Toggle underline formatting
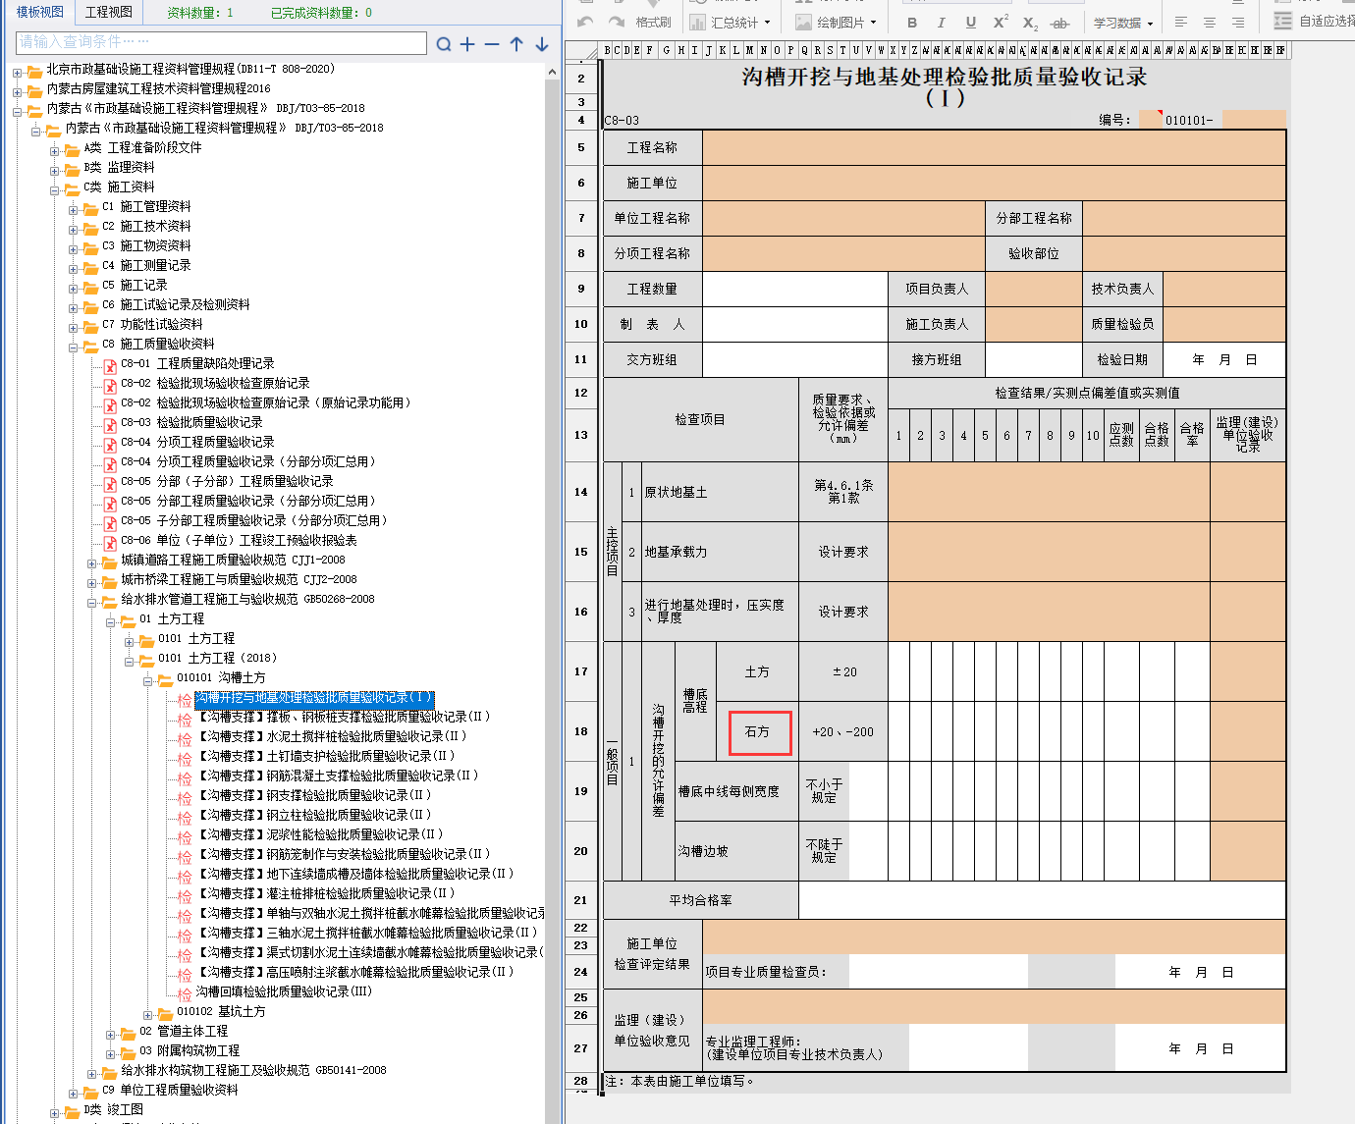The image size is (1355, 1124). (970, 22)
